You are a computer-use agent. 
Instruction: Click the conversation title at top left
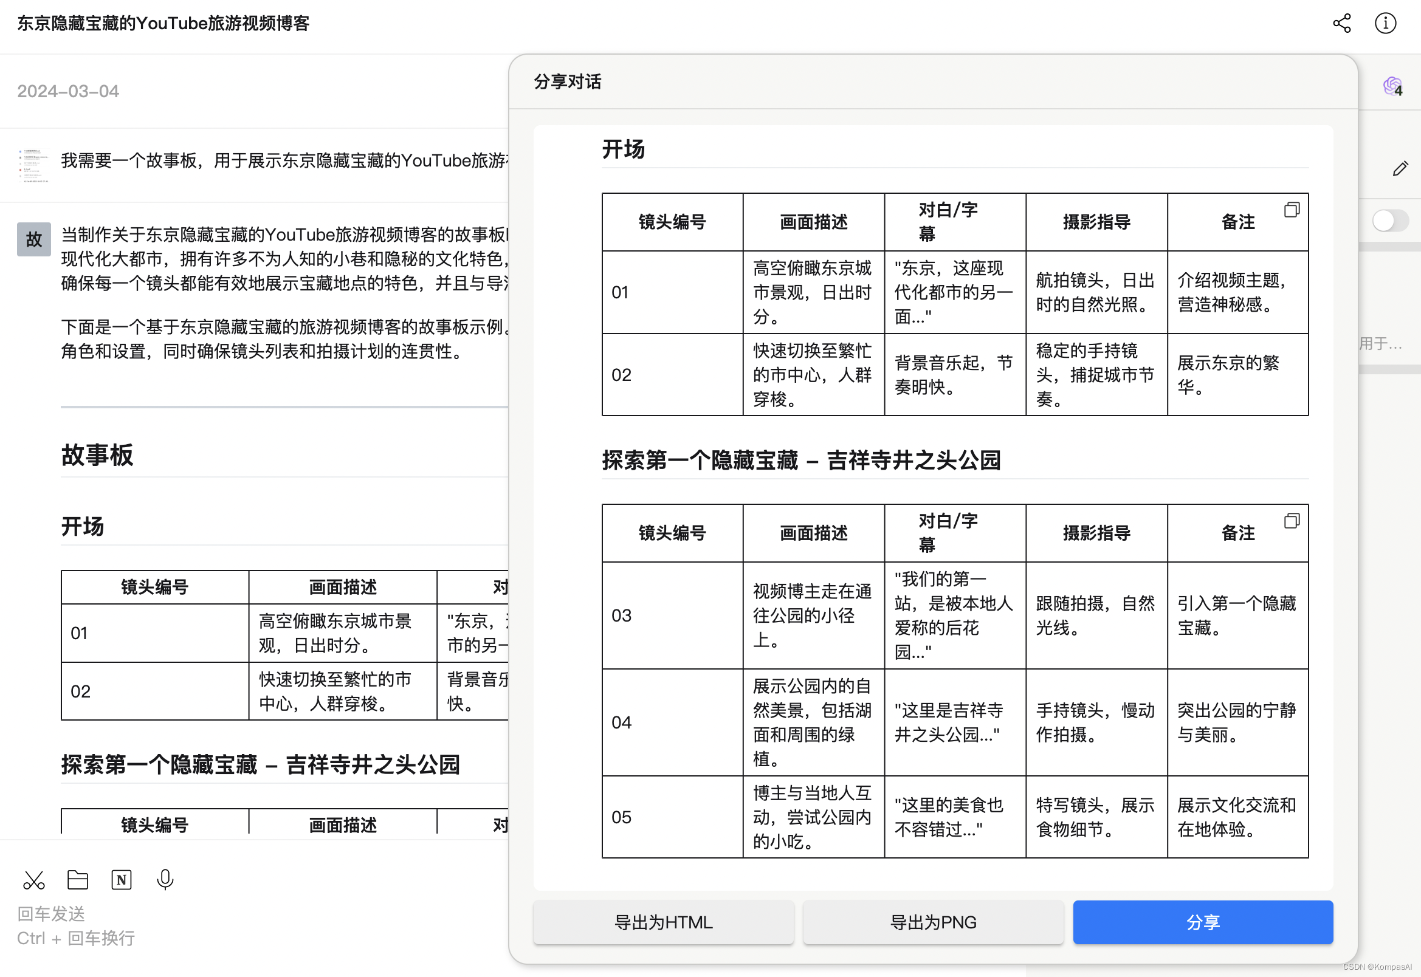(x=163, y=23)
